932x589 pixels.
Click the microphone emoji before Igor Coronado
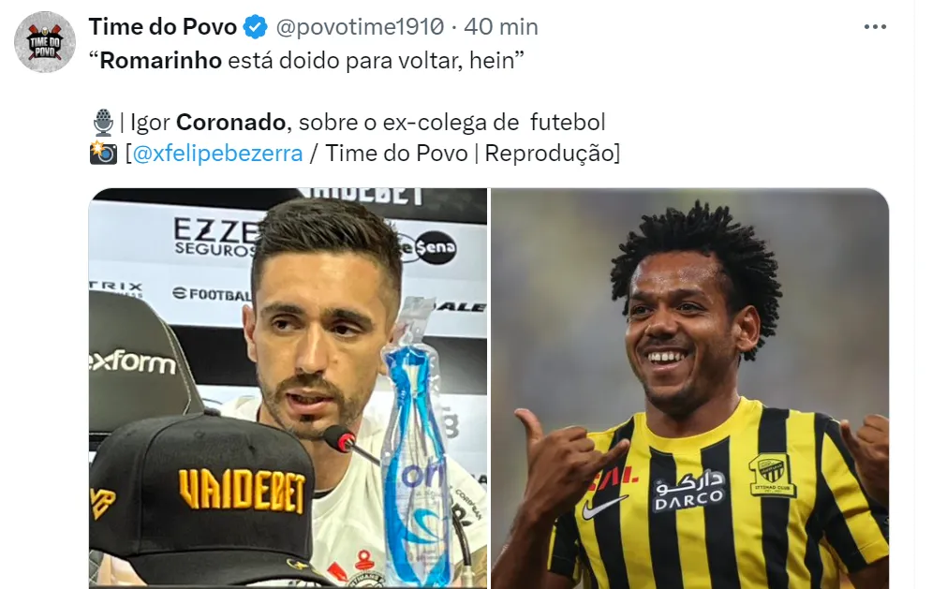click(x=103, y=123)
